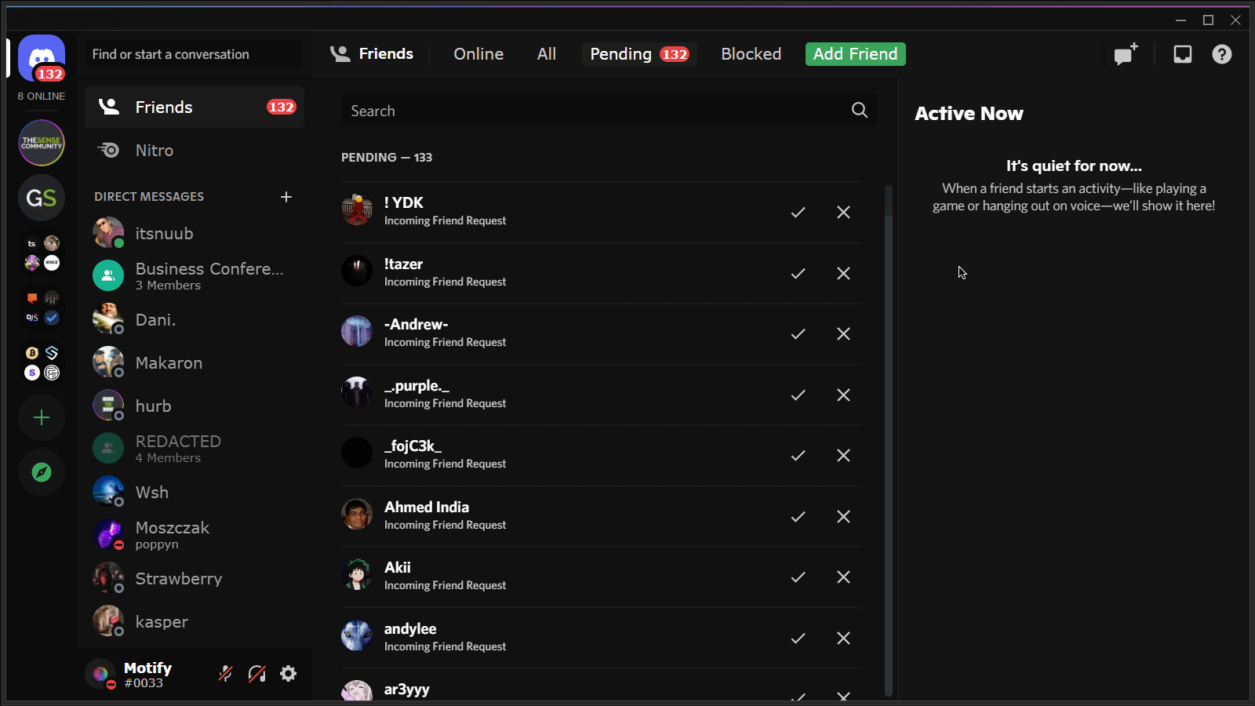Open the conversation with Dani.
The width and height of the screenshot is (1255, 706).
[x=156, y=319]
